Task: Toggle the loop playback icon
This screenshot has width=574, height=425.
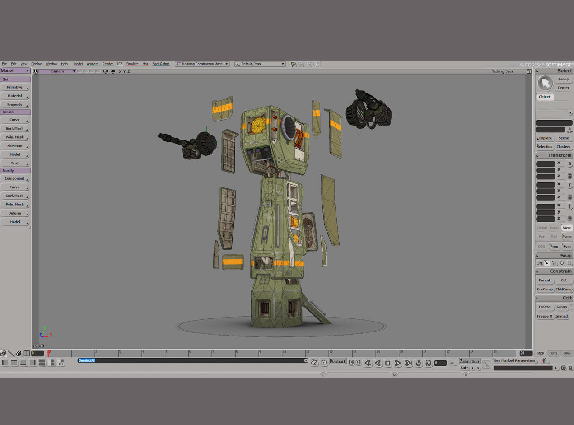Action: (418, 363)
